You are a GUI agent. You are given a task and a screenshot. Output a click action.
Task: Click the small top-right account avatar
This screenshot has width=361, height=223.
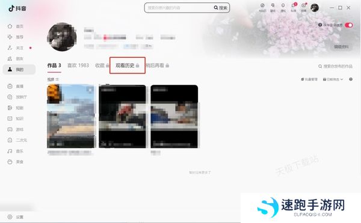(x=315, y=8)
